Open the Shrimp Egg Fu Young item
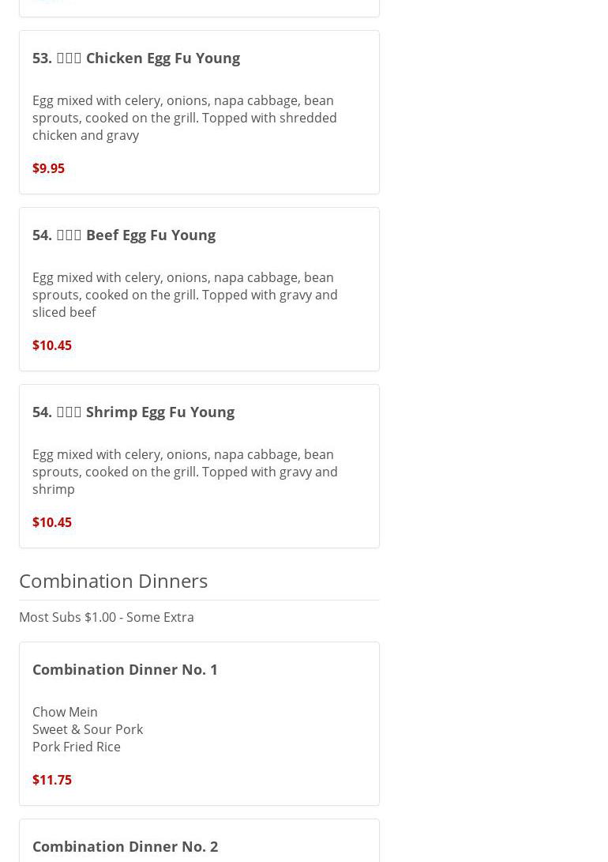 (x=160, y=412)
